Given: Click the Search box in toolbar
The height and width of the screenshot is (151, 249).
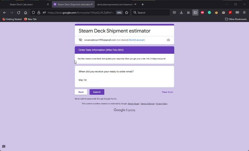Looking at the screenshot, I should pyautogui.click(x=151, y=12).
